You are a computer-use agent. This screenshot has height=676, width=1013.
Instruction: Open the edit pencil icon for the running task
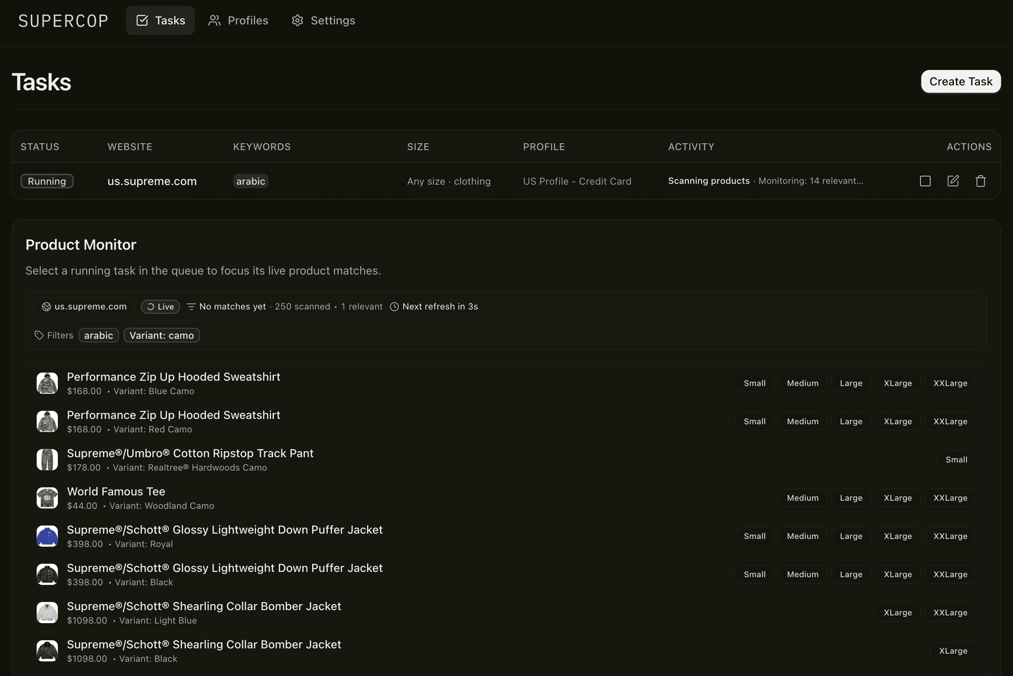coord(953,181)
